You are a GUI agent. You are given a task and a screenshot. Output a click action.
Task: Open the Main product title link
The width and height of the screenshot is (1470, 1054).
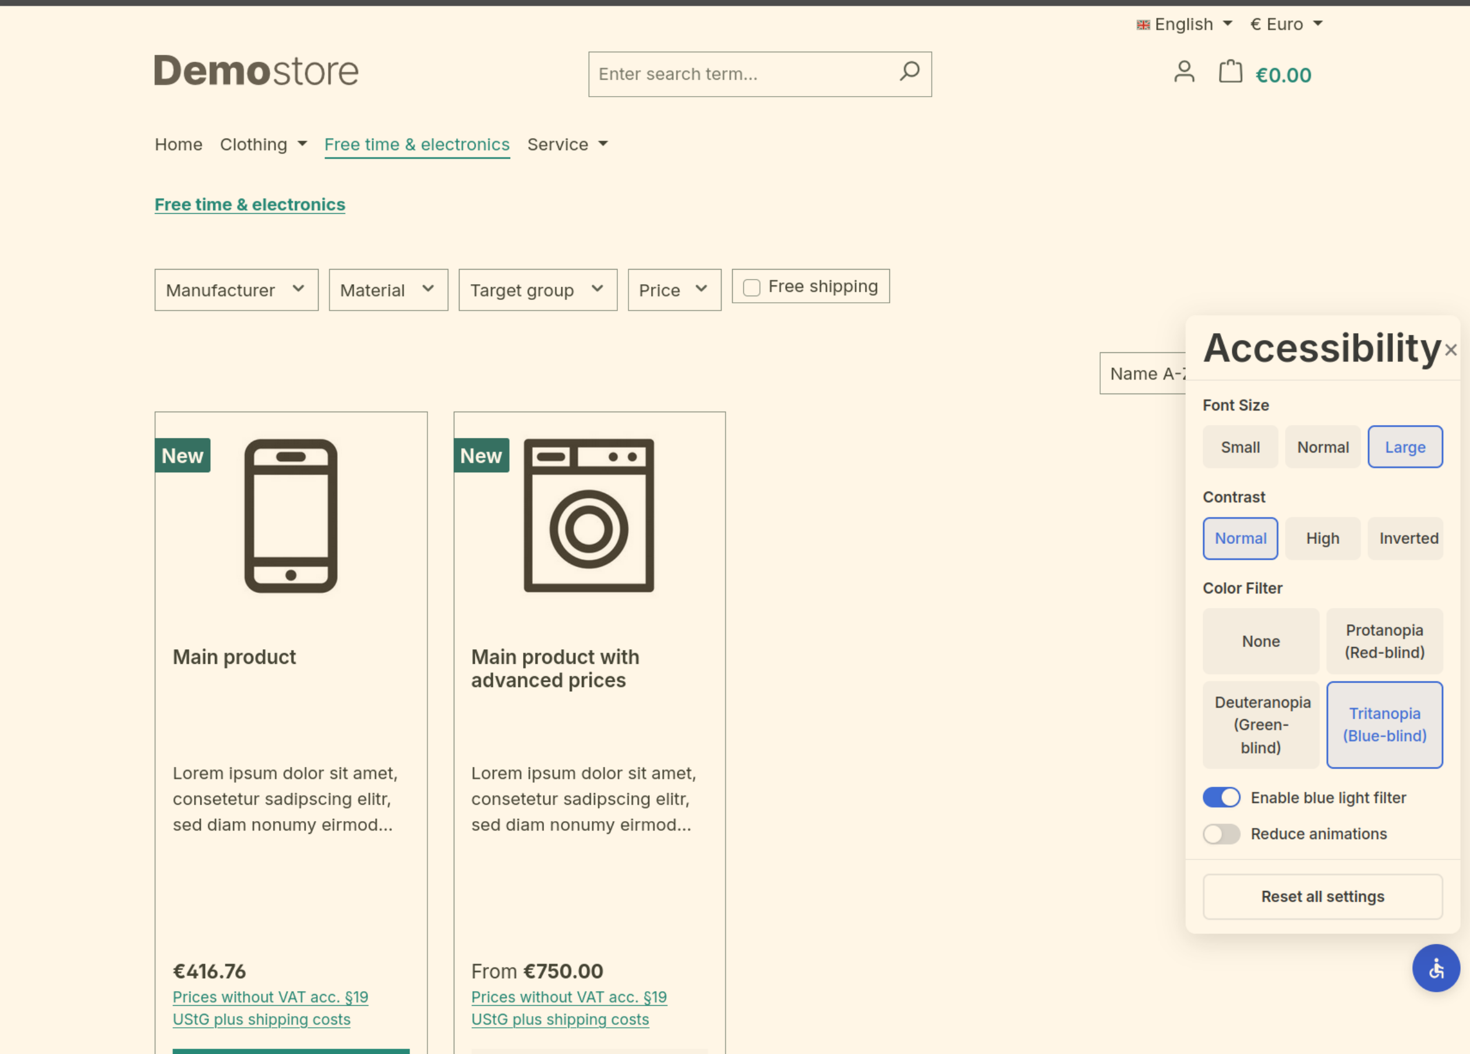tap(234, 657)
